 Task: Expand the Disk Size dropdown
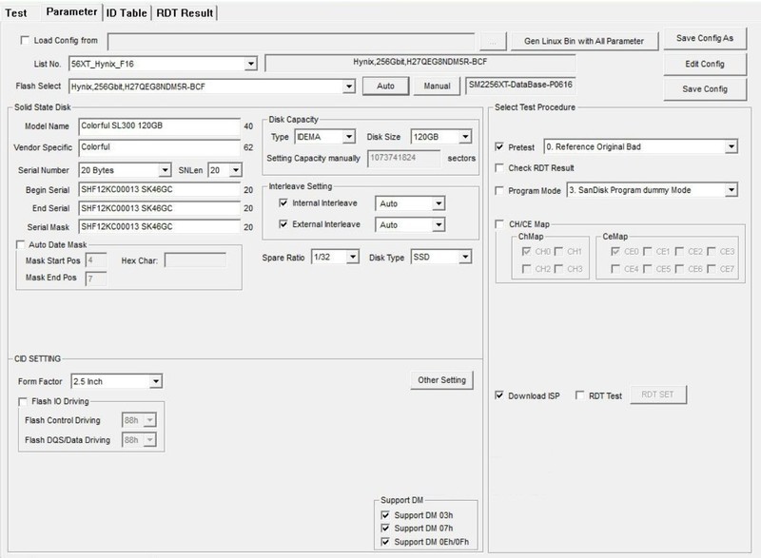463,137
